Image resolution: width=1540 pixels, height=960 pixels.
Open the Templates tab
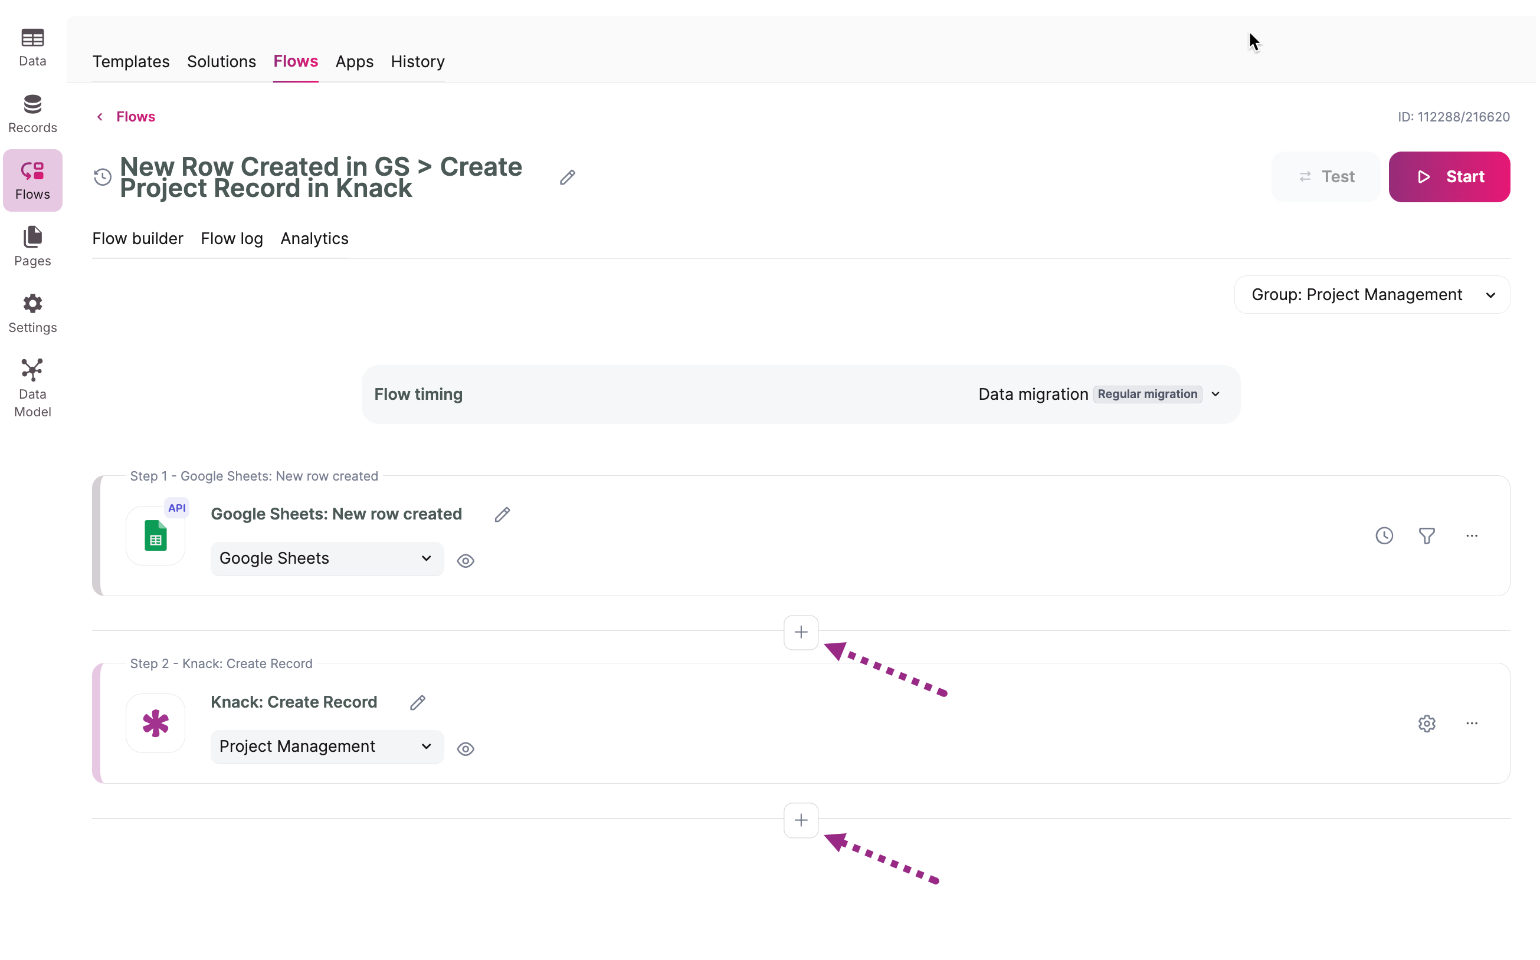point(131,61)
